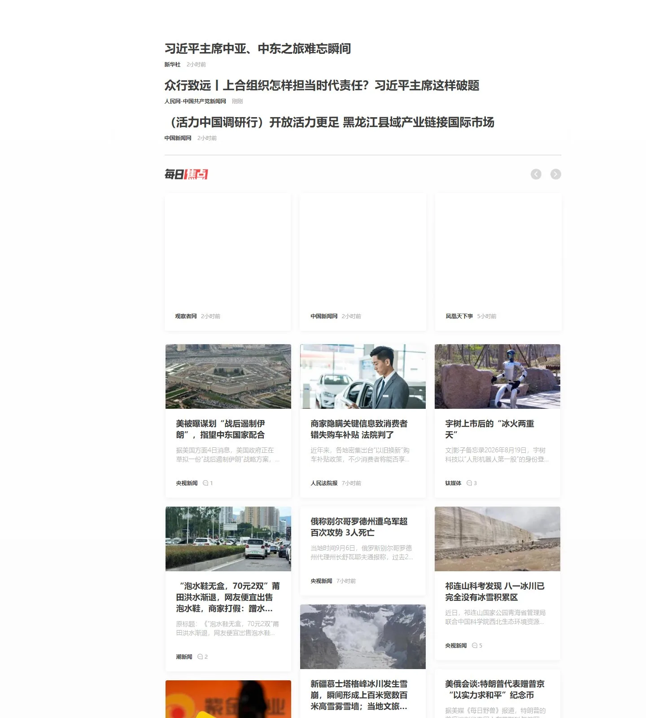Open humanoid robot photo thumbnail
Screen dimensions: 646x718
pos(498,377)
